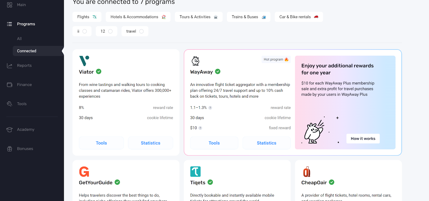Click the verified checkmark next to CheapOair
The width and height of the screenshot is (429, 201).
332,182
